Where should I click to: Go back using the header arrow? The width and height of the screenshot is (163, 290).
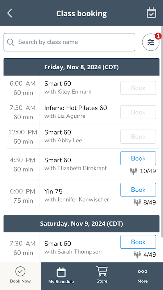click(x=10, y=13)
